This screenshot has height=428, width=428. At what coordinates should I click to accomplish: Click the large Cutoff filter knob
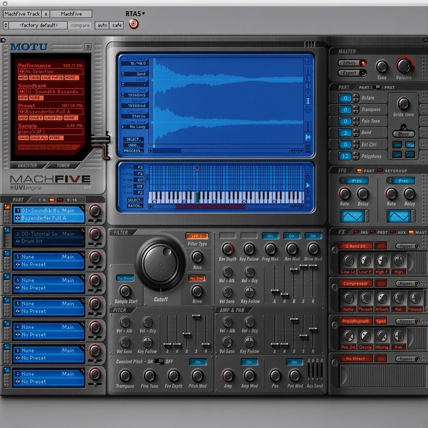(161, 264)
